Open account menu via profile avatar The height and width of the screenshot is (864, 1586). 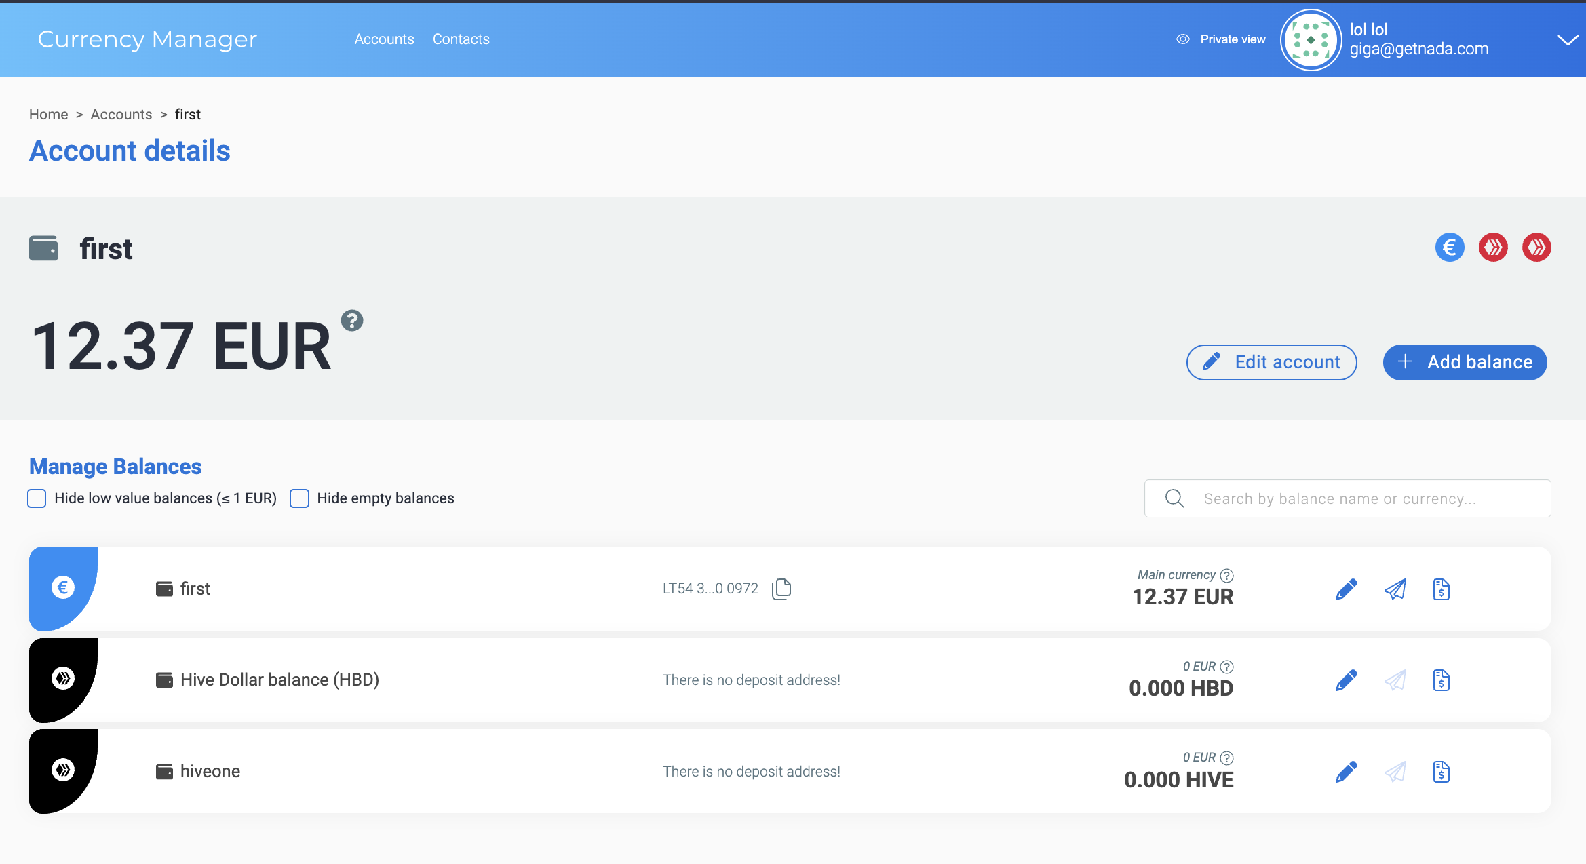(x=1310, y=40)
